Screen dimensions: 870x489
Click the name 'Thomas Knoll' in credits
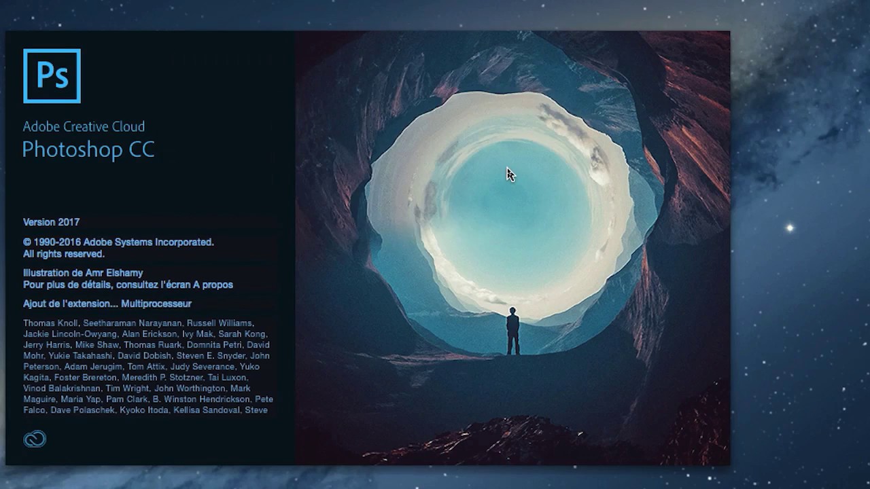50,323
